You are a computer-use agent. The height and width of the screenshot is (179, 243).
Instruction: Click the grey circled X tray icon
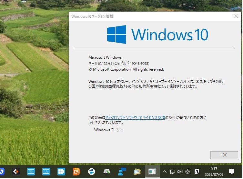coord(187,172)
